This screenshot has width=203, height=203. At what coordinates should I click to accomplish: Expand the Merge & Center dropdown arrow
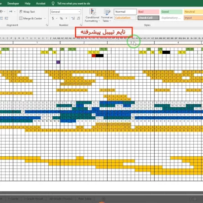[x=45, y=18]
